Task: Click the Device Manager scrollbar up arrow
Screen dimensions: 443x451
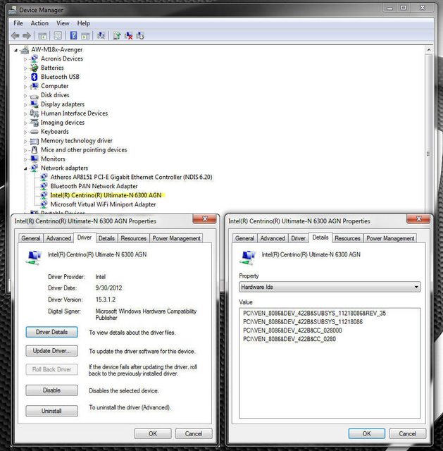Action: pos(429,50)
